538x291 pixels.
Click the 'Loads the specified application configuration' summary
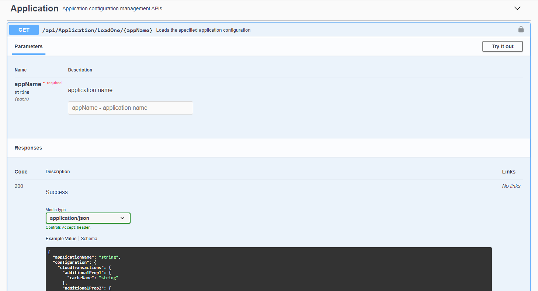(x=203, y=30)
